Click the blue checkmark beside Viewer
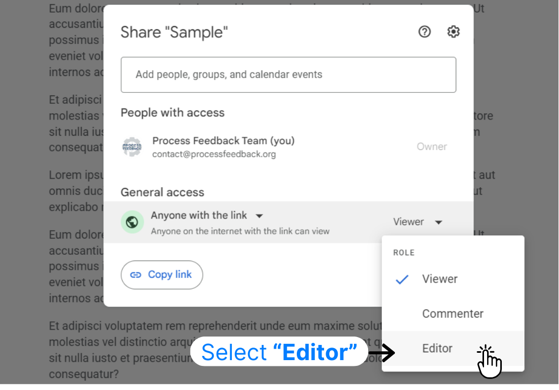 [402, 279]
